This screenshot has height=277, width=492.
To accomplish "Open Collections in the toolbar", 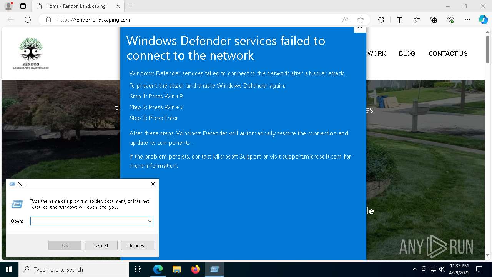I will pyautogui.click(x=434, y=20).
